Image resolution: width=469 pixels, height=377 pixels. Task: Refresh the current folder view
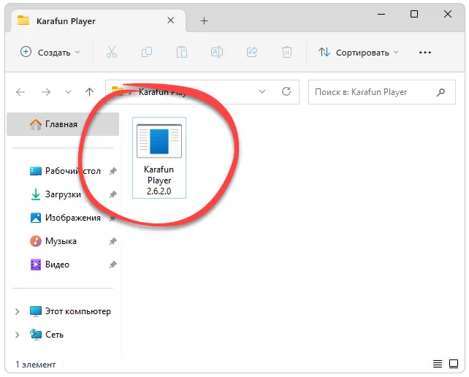tap(286, 91)
